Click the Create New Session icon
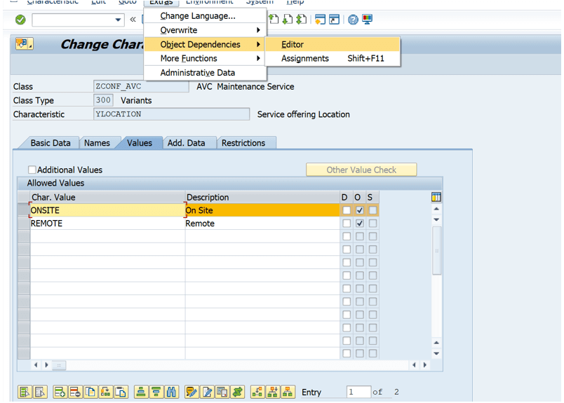The width and height of the screenshot is (564, 403). (320, 20)
